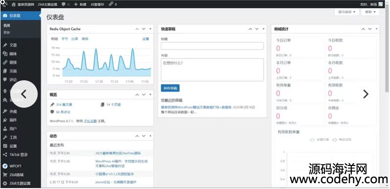390x189 pixels.
Task: Click the quick draft 标题 title field
Action: (212, 46)
